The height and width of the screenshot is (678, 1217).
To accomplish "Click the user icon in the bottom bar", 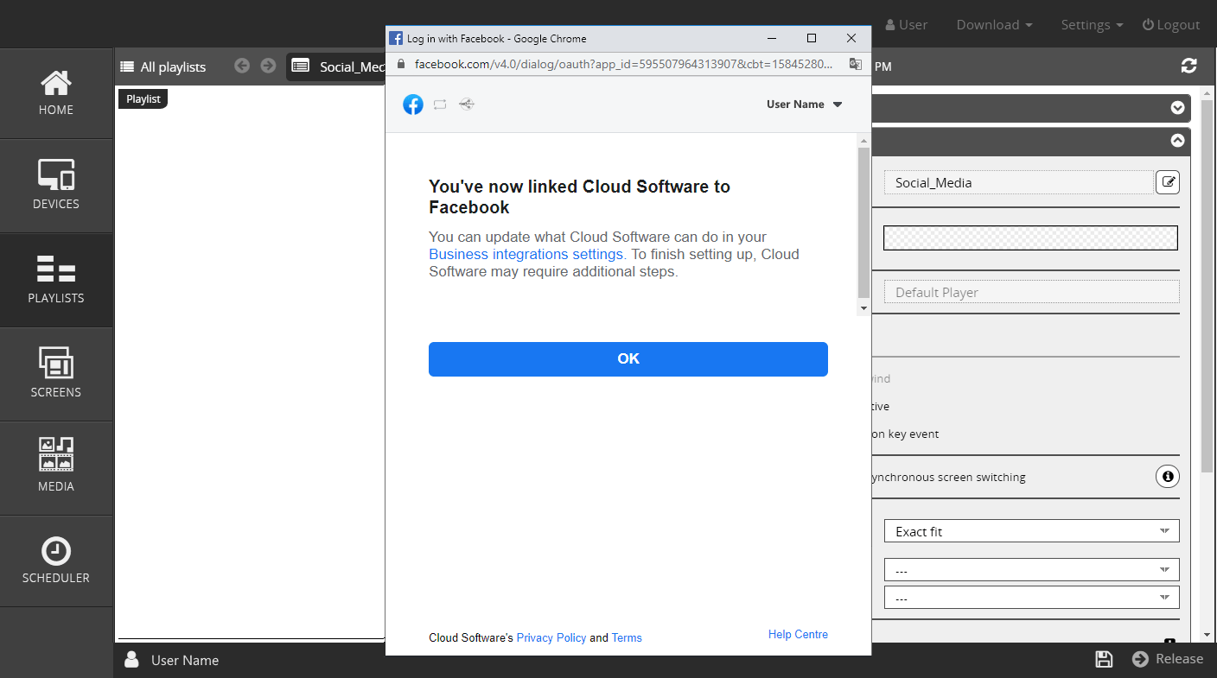I will pyautogui.click(x=131, y=660).
